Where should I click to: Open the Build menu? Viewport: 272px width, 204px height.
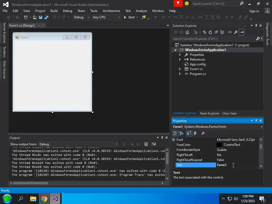pyautogui.click(x=54, y=11)
